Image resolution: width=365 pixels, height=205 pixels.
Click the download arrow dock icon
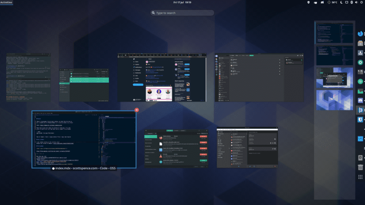pos(360,53)
